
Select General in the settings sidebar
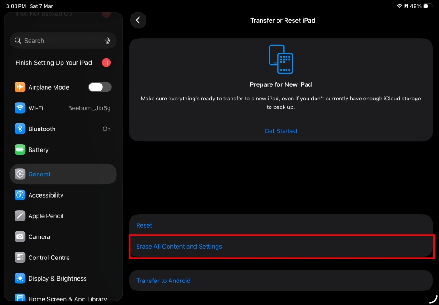39,174
